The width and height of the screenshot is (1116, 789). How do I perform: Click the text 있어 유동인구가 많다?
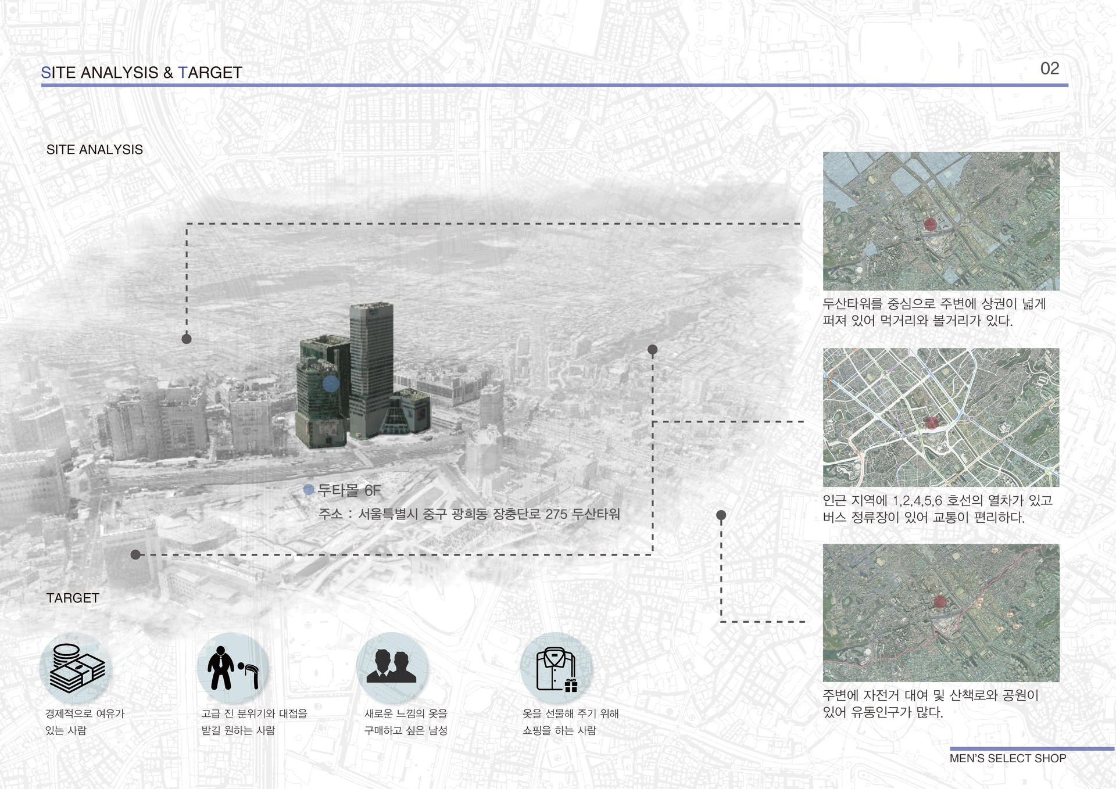pyautogui.click(x=883, y=712)
